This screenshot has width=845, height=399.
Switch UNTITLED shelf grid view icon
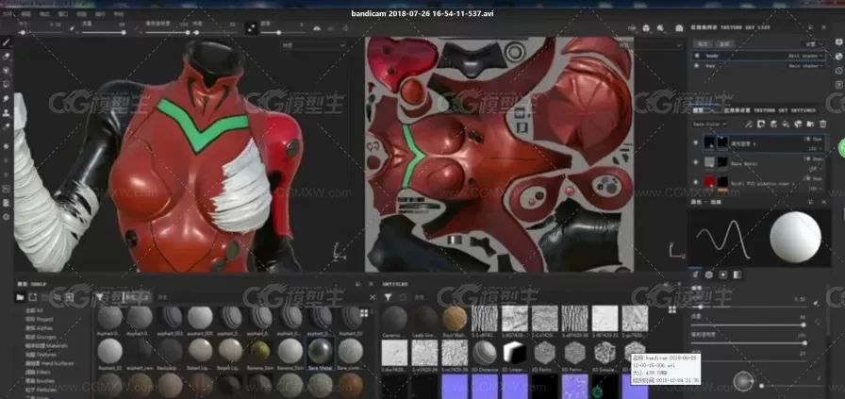(672, 309)
